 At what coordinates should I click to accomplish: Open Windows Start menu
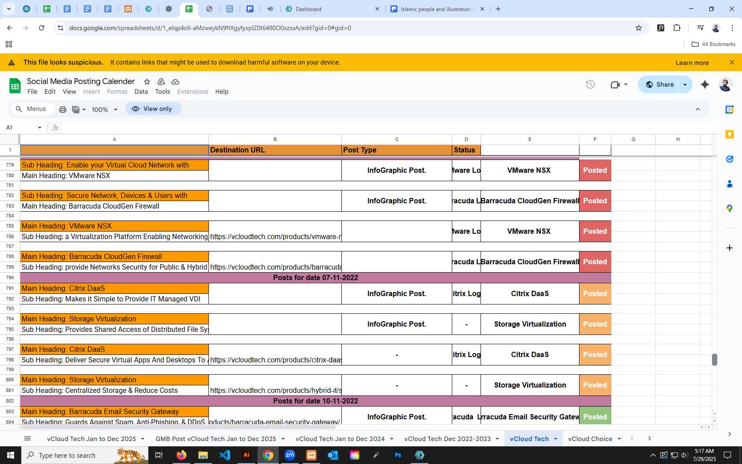tap(11, 455)
